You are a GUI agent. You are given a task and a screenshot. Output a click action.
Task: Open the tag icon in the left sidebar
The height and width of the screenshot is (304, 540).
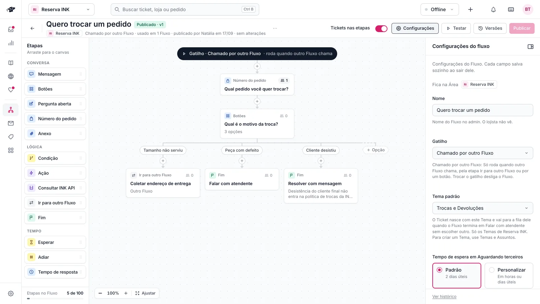pyautogui.click(x=11, y=137)
